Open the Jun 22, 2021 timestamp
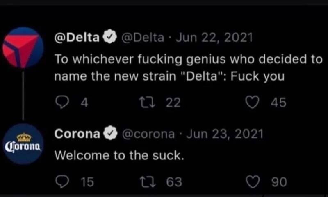 pyautogui.click(x=214, y=38)
